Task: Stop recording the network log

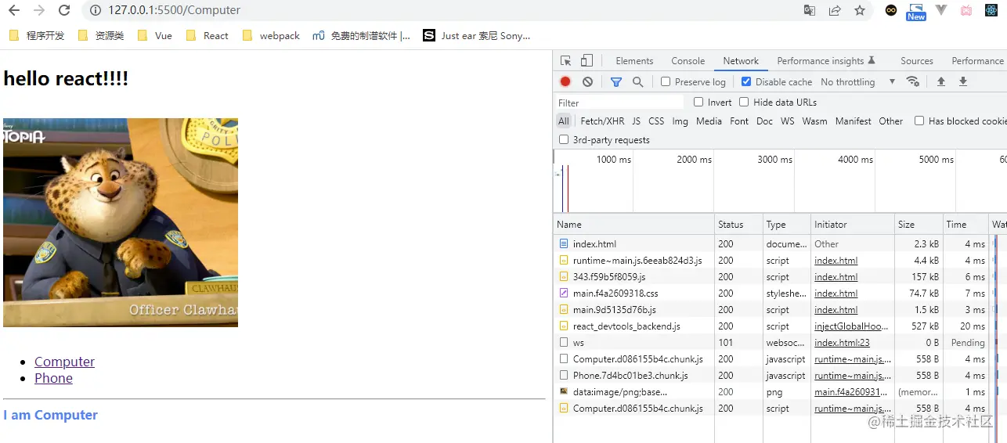Action: coord(565,81)
